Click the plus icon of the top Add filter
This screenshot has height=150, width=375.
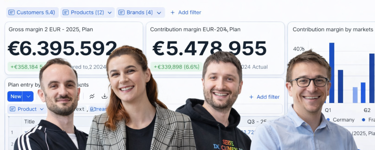[172, 13]
